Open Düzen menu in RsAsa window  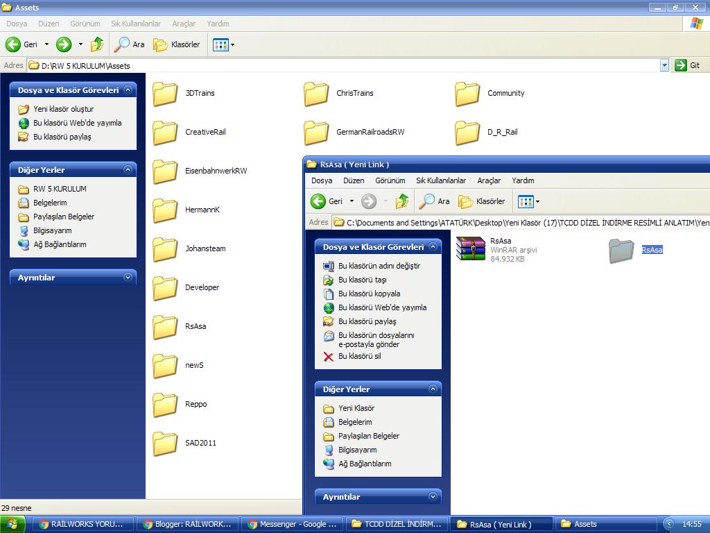pyautogui.click(x=354, y=180)
